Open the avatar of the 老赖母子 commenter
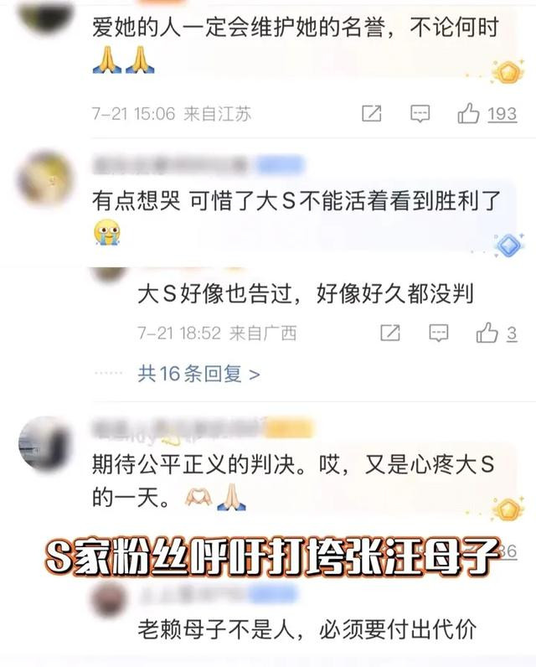This screenshot has width=536, height=667. tap(108, 598)
